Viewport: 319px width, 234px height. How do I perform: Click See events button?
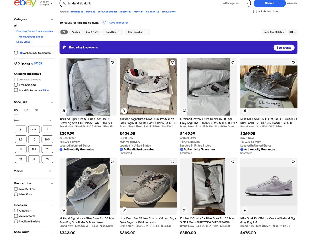(x=284, y=48)
